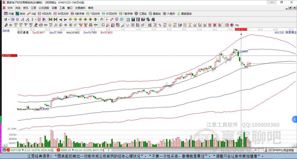Click the gold 金 circle icon
297x159 pixels.
click(170, 25)
